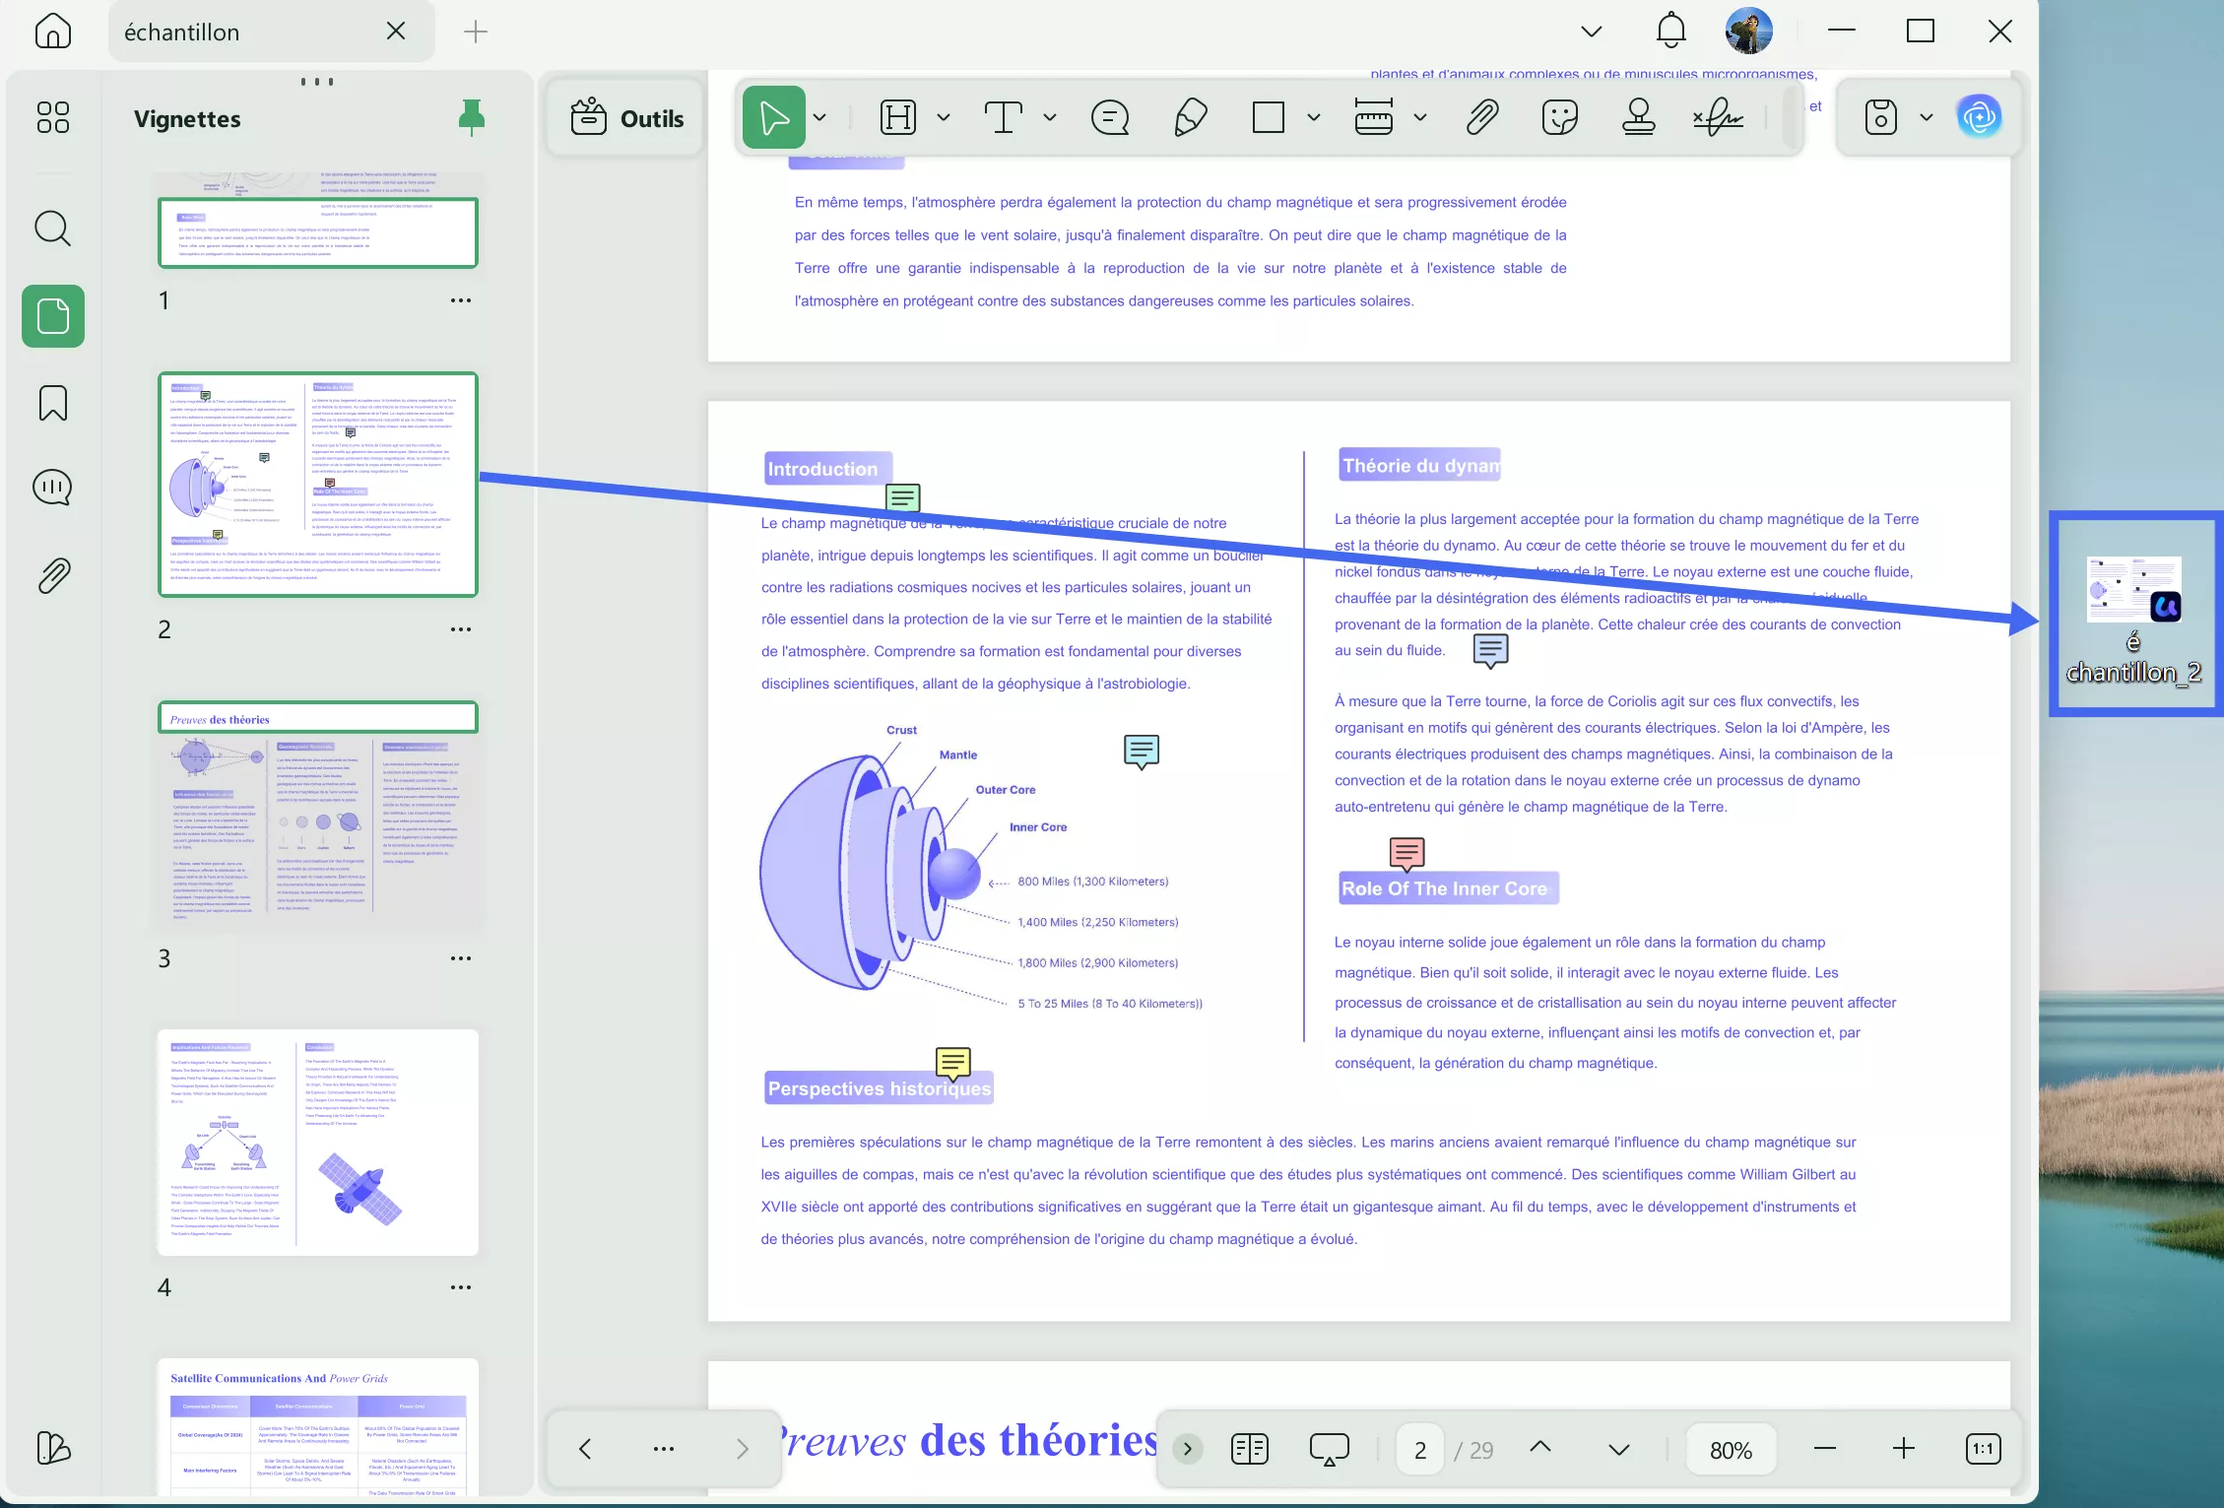Attach a file with paperclip tool
The width and height of the screenshot is (2224, 1508).
(1482, 117)
